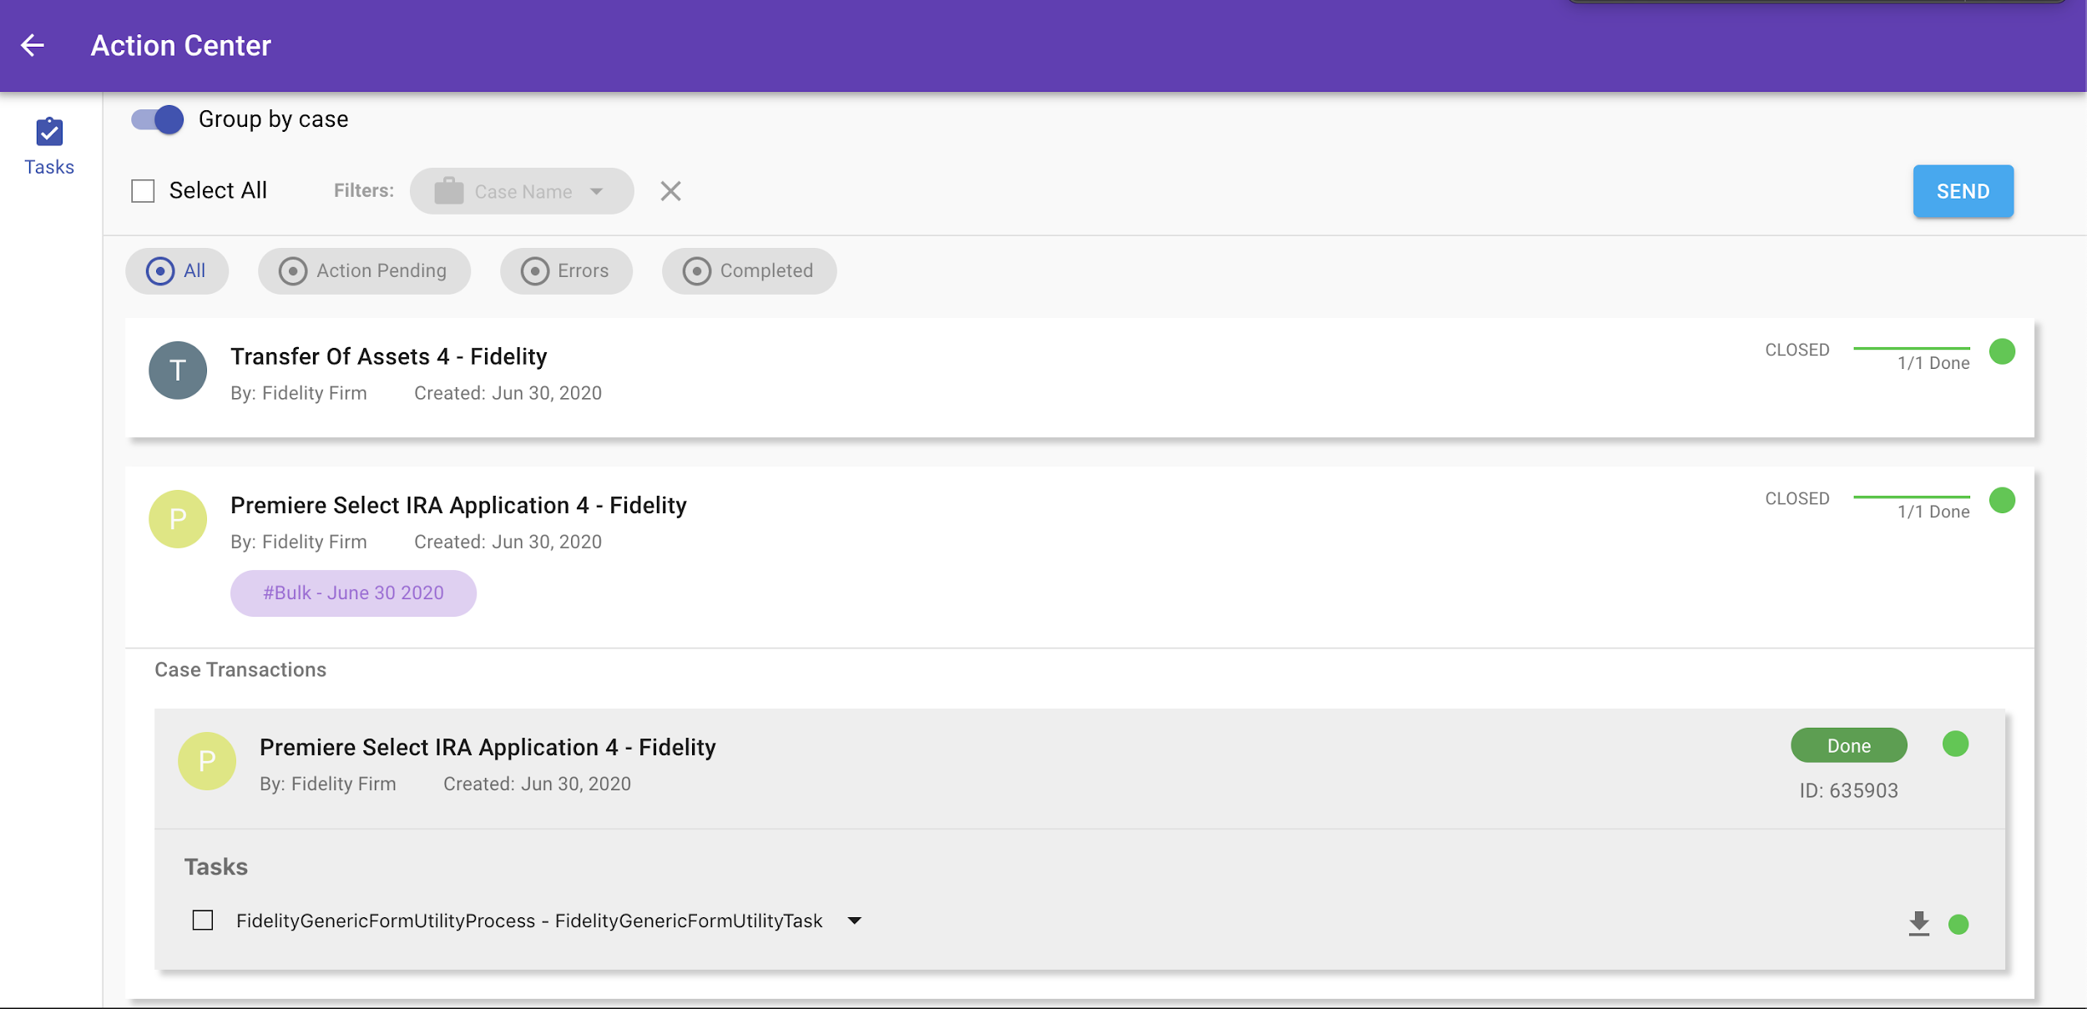The width and height of the screenshot is (2087, 1009).
Task: Click the green status dot for Transfer Of Assets
Action: pyautogui.click(x=2002, y=351)
